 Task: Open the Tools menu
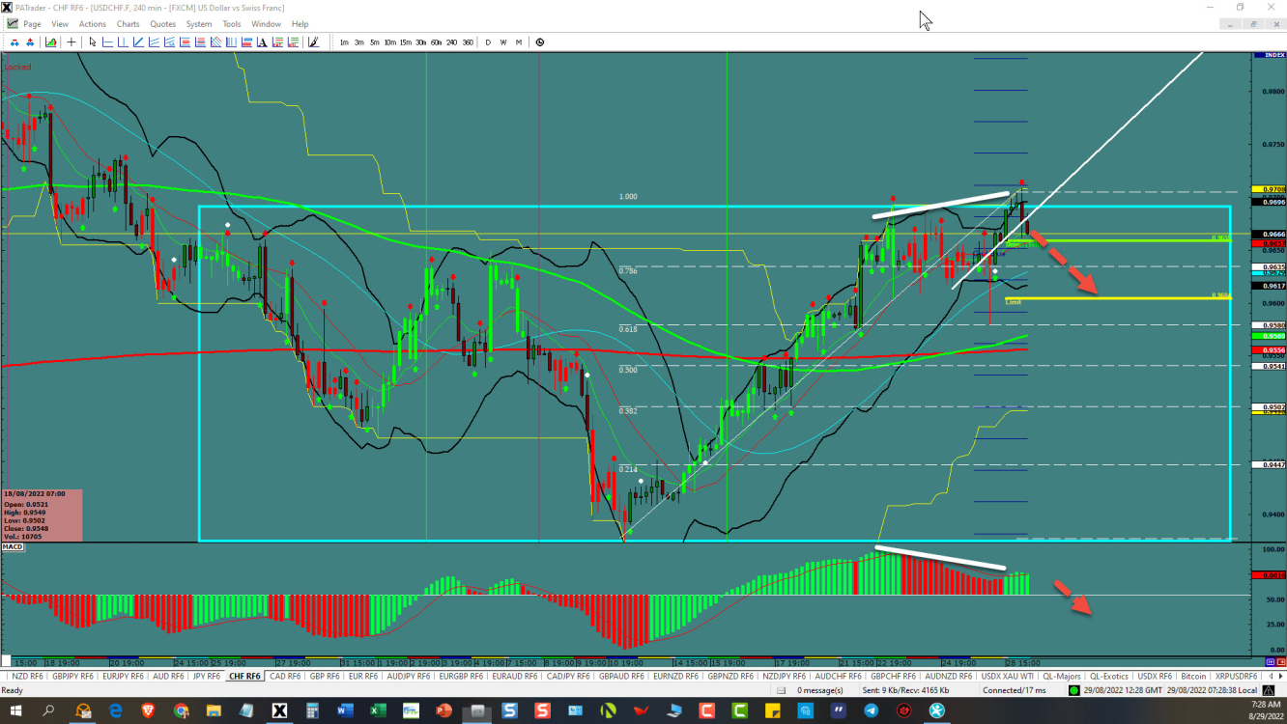point(232,23)
